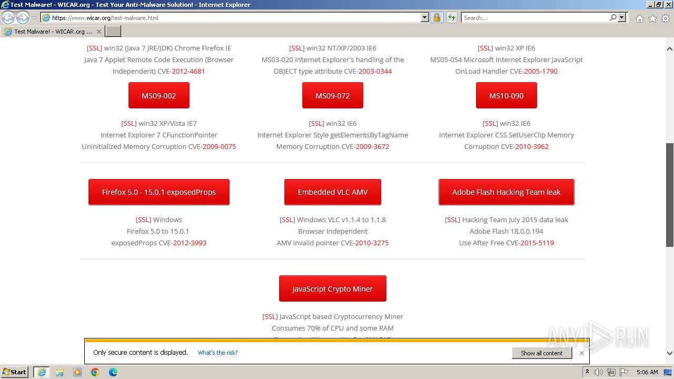Close the Test Malware tab
The height and width of the screenshot is (379, 674).
[98, 32]
